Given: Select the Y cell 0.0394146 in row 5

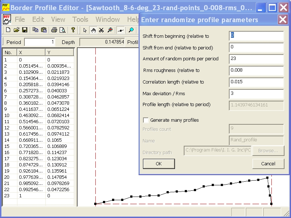Looking at the screenshot, I should pyautogui.click(x=60, y=85).
